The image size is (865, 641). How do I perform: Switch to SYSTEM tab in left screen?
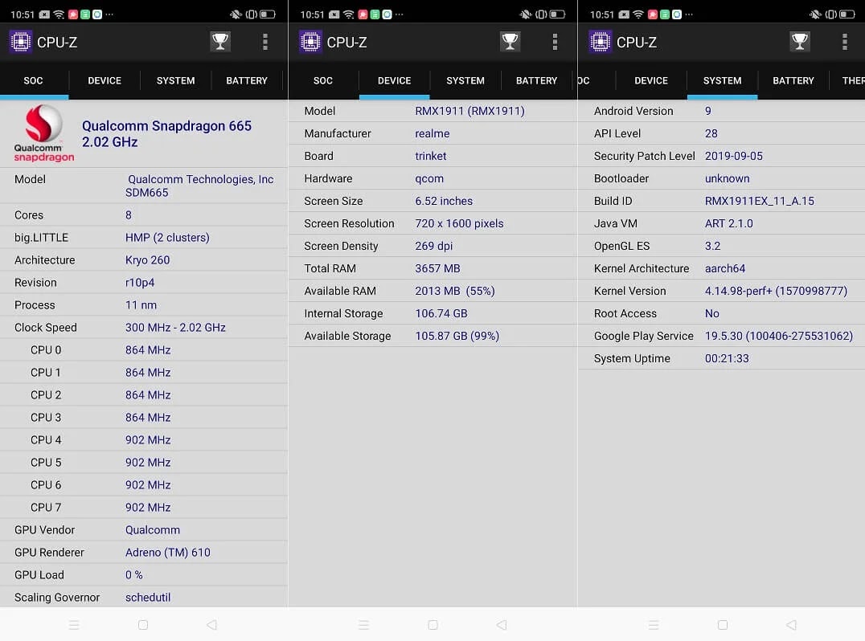(175, 80)
